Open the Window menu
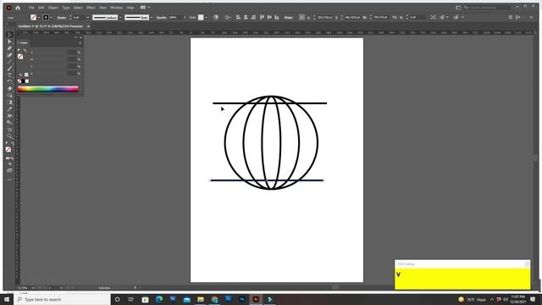 (x=117, y=8)
